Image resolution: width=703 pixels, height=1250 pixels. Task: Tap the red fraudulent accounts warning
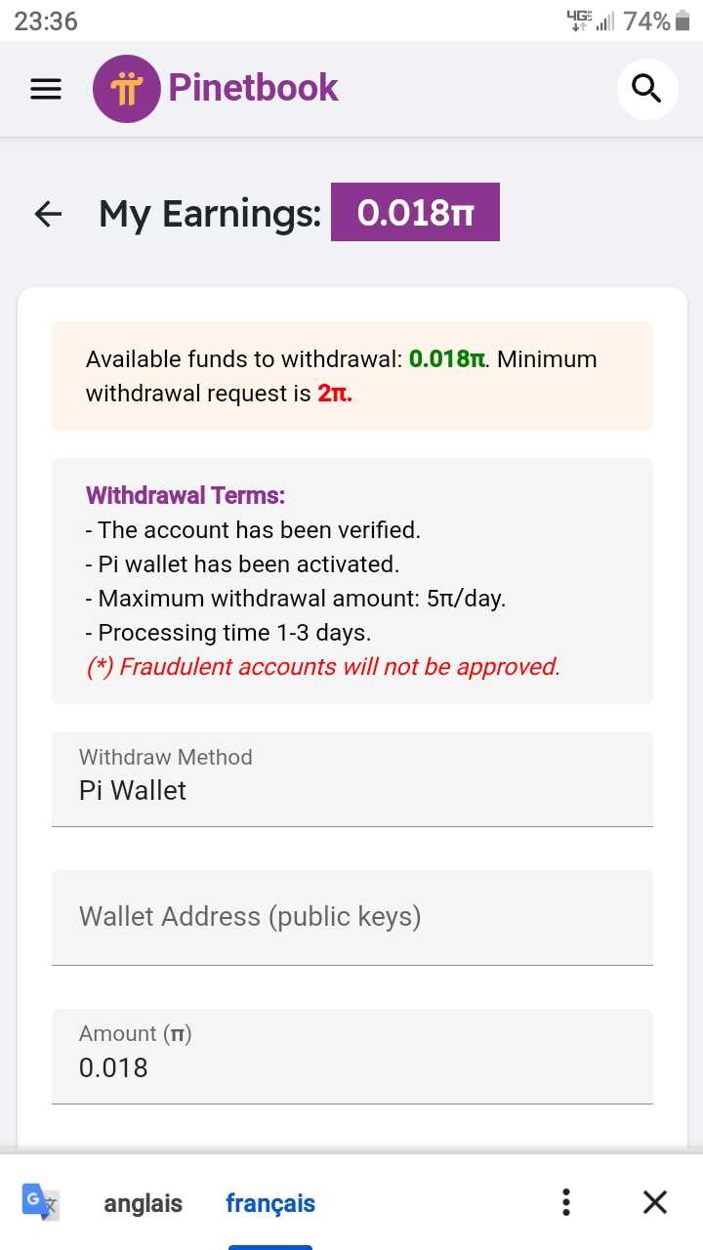click(323, 667)
